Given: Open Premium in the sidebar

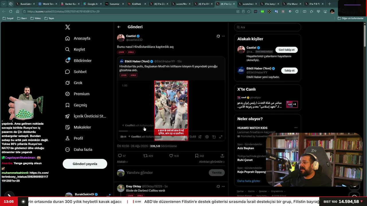Looking at the screenshot, I should pos(77,94).
